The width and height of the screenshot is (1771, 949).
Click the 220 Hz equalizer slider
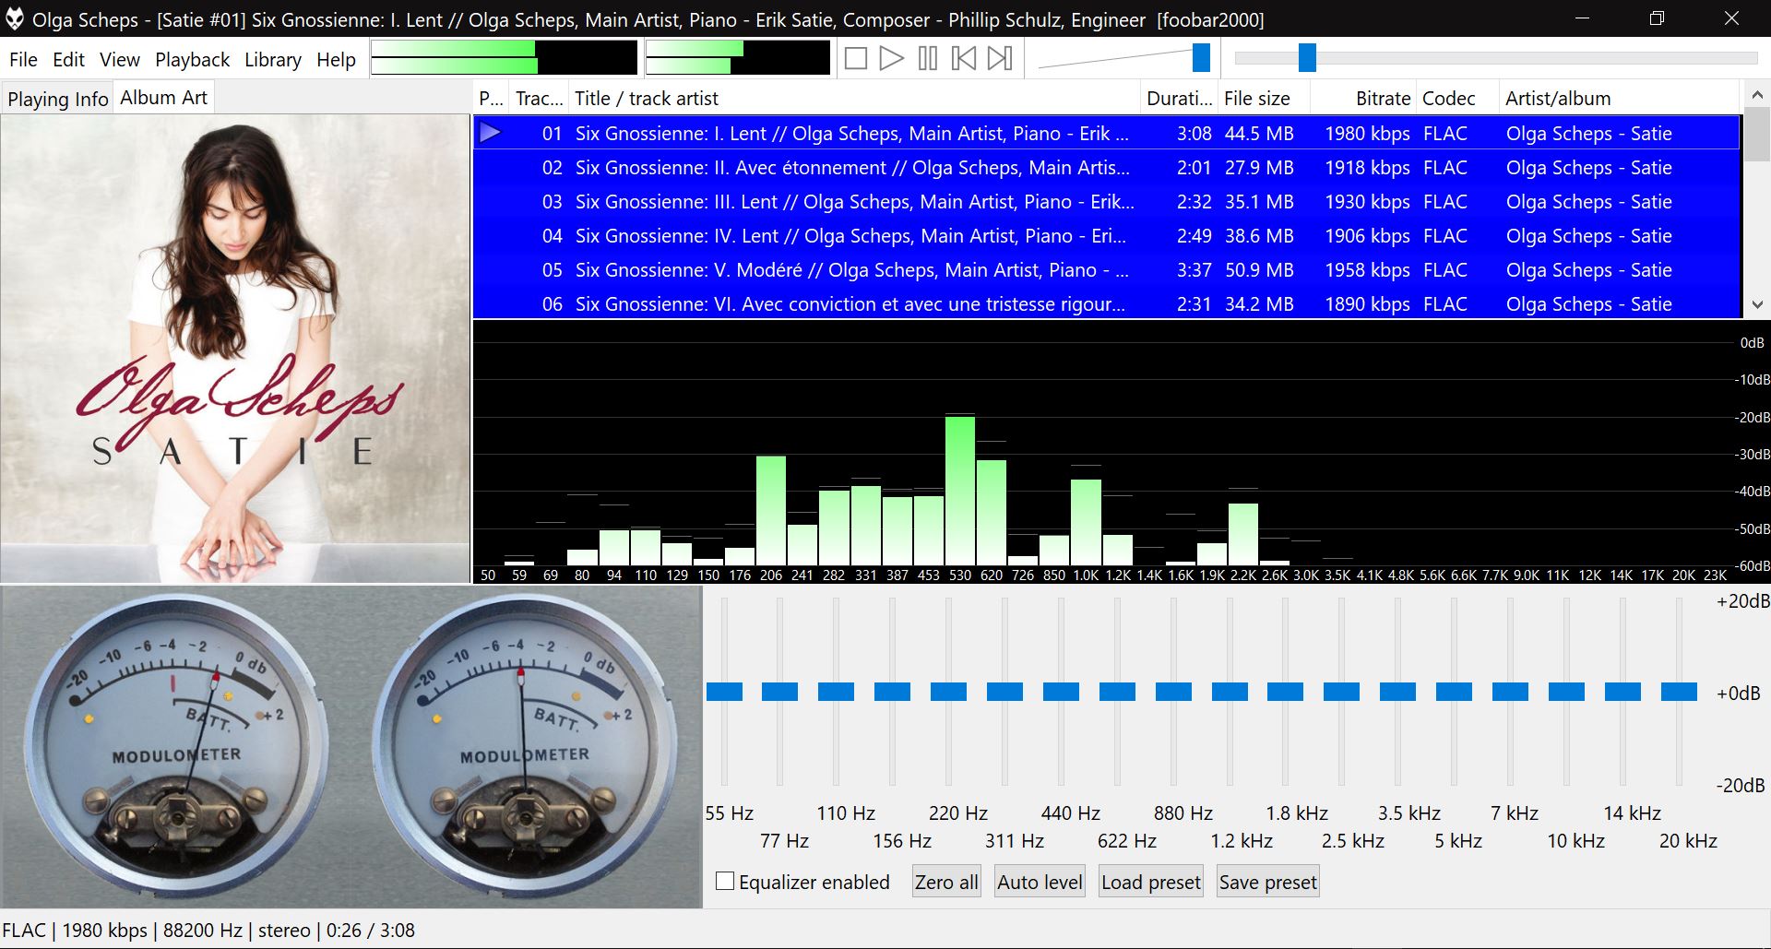948,692
